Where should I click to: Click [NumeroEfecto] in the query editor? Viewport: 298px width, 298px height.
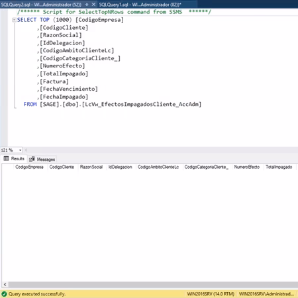coord(62,66)
